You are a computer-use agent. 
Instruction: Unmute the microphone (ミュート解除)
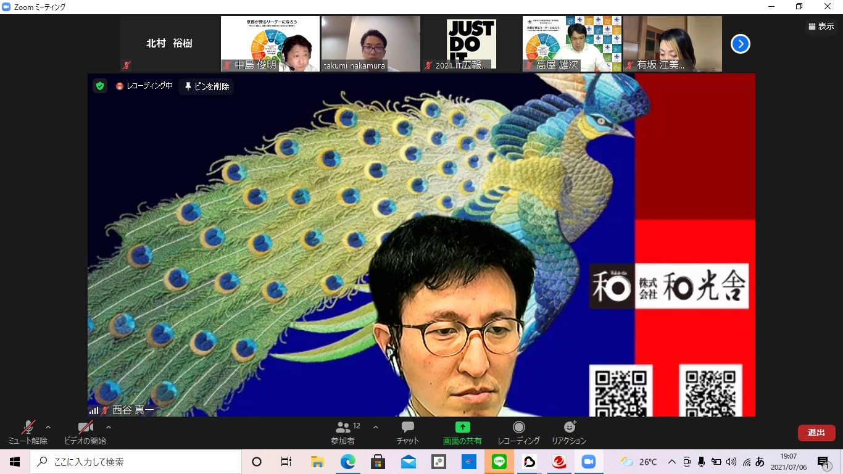(28, 433)
